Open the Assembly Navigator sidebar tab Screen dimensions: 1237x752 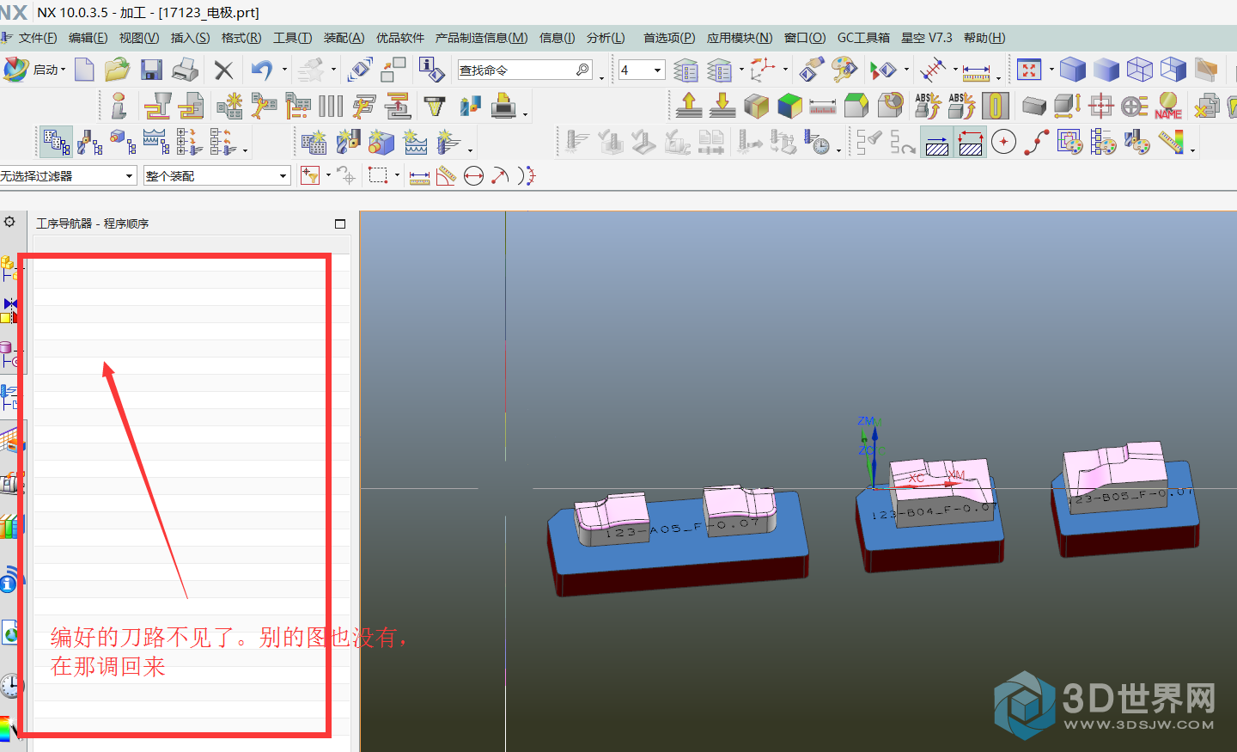click(x=9, y=267)
